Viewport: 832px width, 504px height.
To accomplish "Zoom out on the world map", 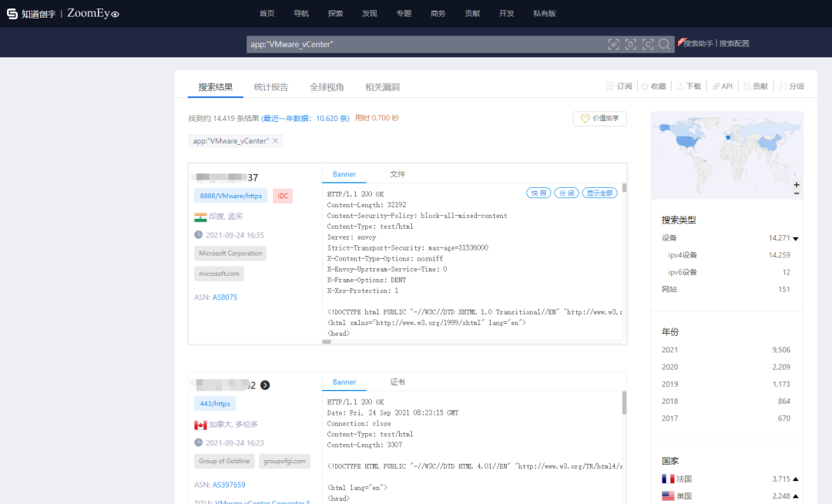I will (x=797, y=193).
